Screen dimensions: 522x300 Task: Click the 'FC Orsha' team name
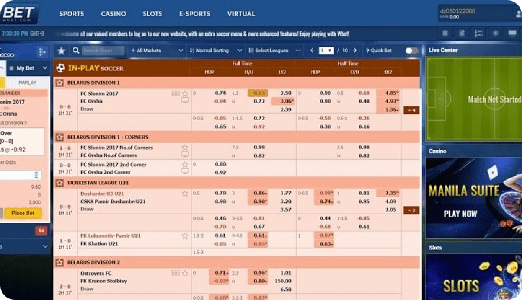91,101
